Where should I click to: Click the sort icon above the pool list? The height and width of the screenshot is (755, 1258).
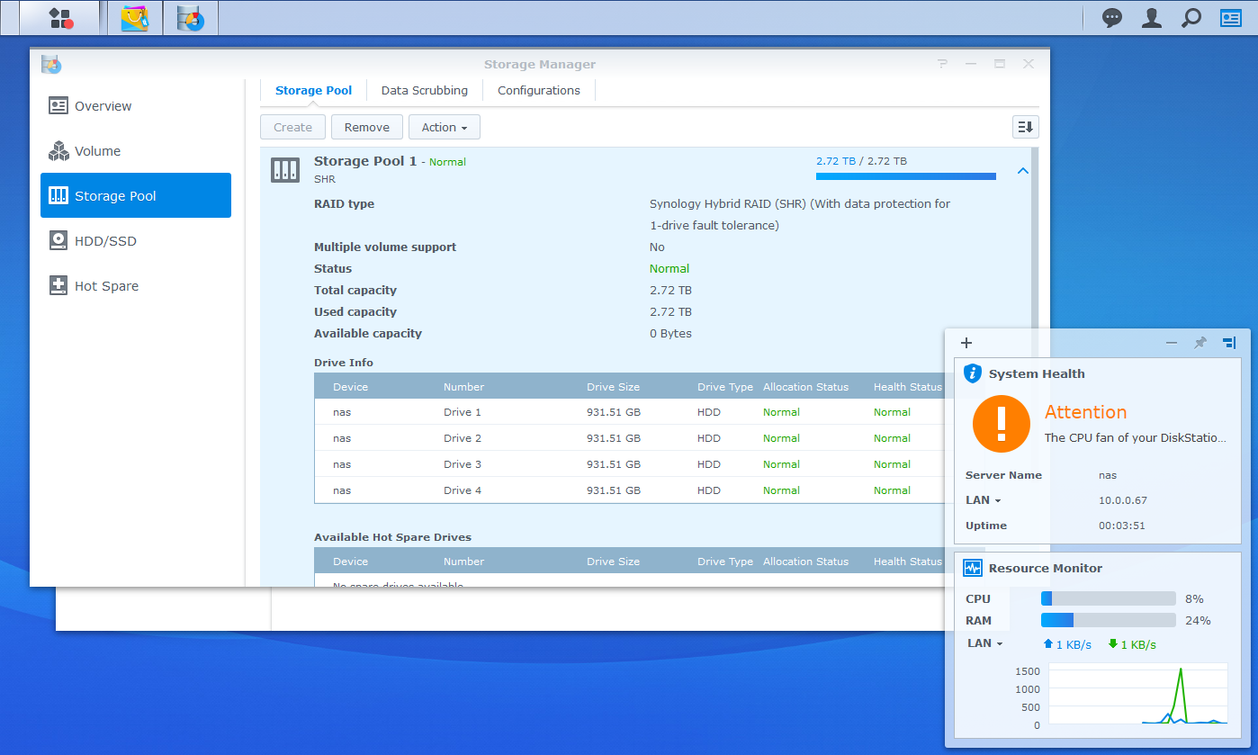coord(1025,127)
